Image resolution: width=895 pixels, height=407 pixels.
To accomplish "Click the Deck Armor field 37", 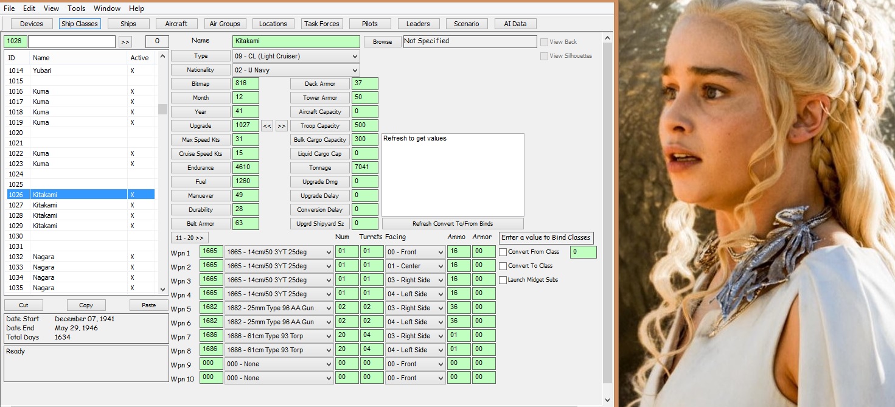I will (x=365, y=84).
